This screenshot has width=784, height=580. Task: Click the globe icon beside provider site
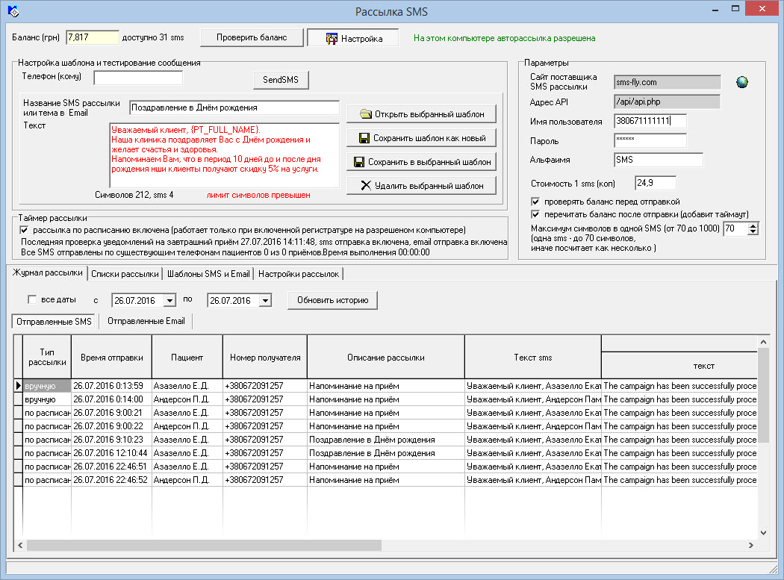point(741,82)
